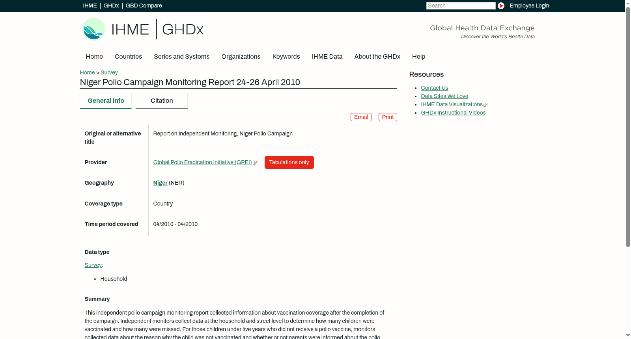
Task: Open GHDx link in top bar
Action: click(x=111, y=6)
